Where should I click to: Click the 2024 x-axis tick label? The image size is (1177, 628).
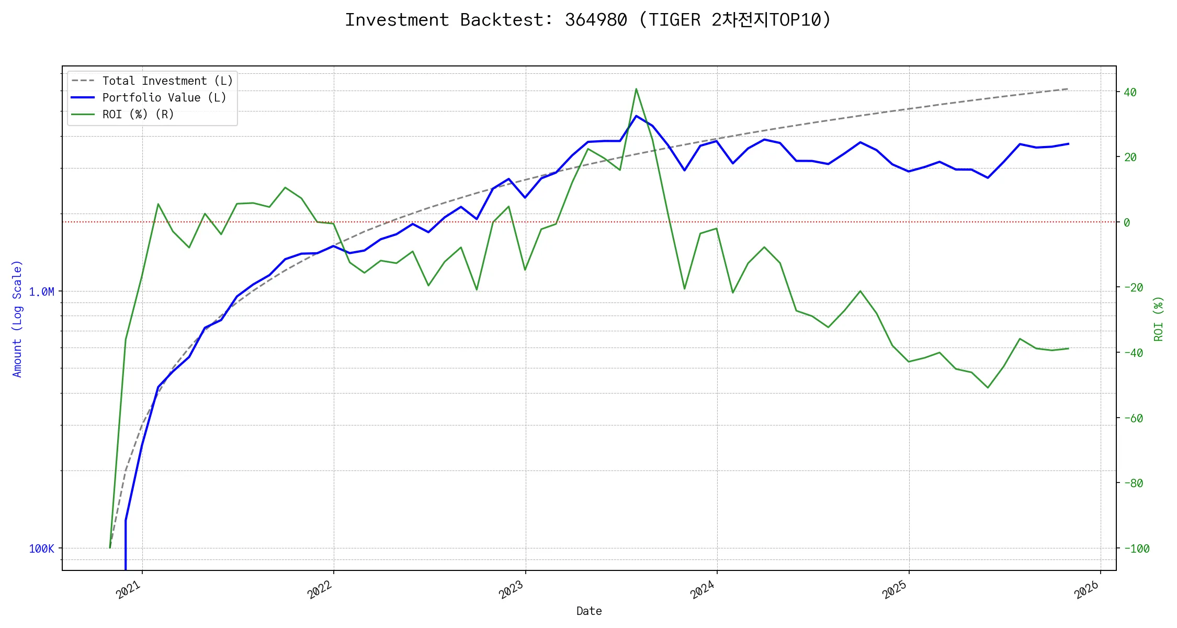pos(703,590)
